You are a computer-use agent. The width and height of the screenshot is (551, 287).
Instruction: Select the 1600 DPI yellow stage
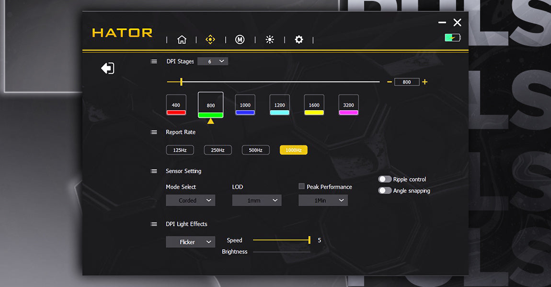pyautogui.click(x=314, y=105)
